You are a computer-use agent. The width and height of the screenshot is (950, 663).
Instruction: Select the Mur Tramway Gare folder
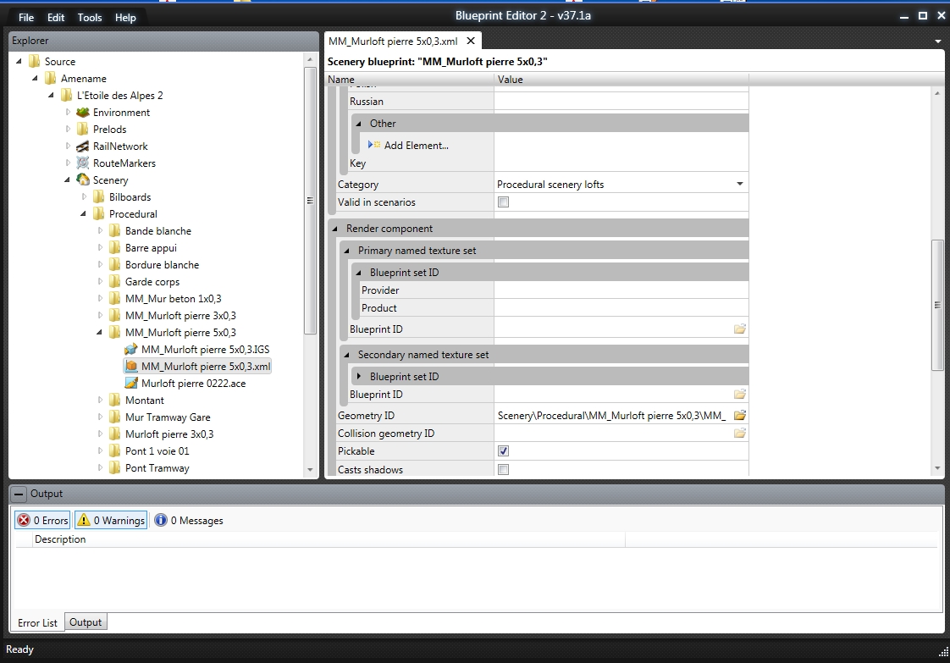[168, 417]
